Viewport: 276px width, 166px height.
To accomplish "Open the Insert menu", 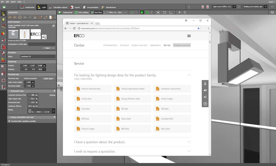I will pos(14,2).
